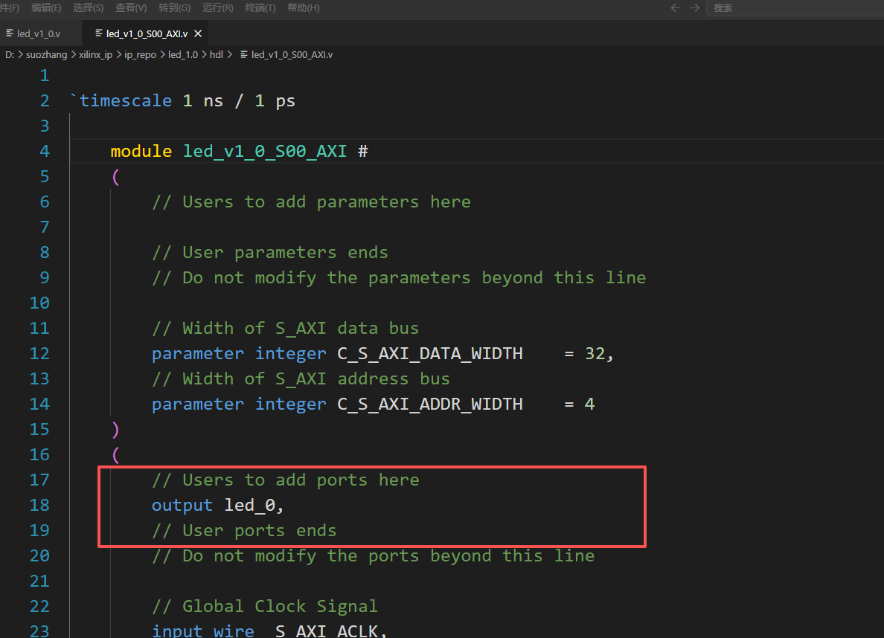This screenshot has width=884, height=638.
Task: Expand the ip_repo breadcrumb folder
Action: (x=141, y=55)
